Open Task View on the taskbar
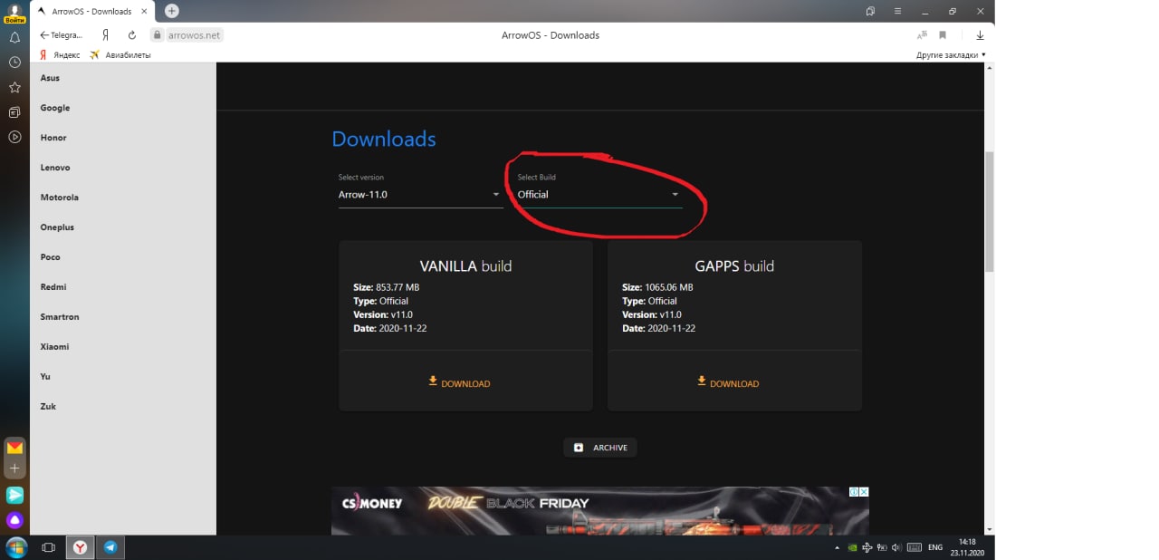 (x=49, y=547)
